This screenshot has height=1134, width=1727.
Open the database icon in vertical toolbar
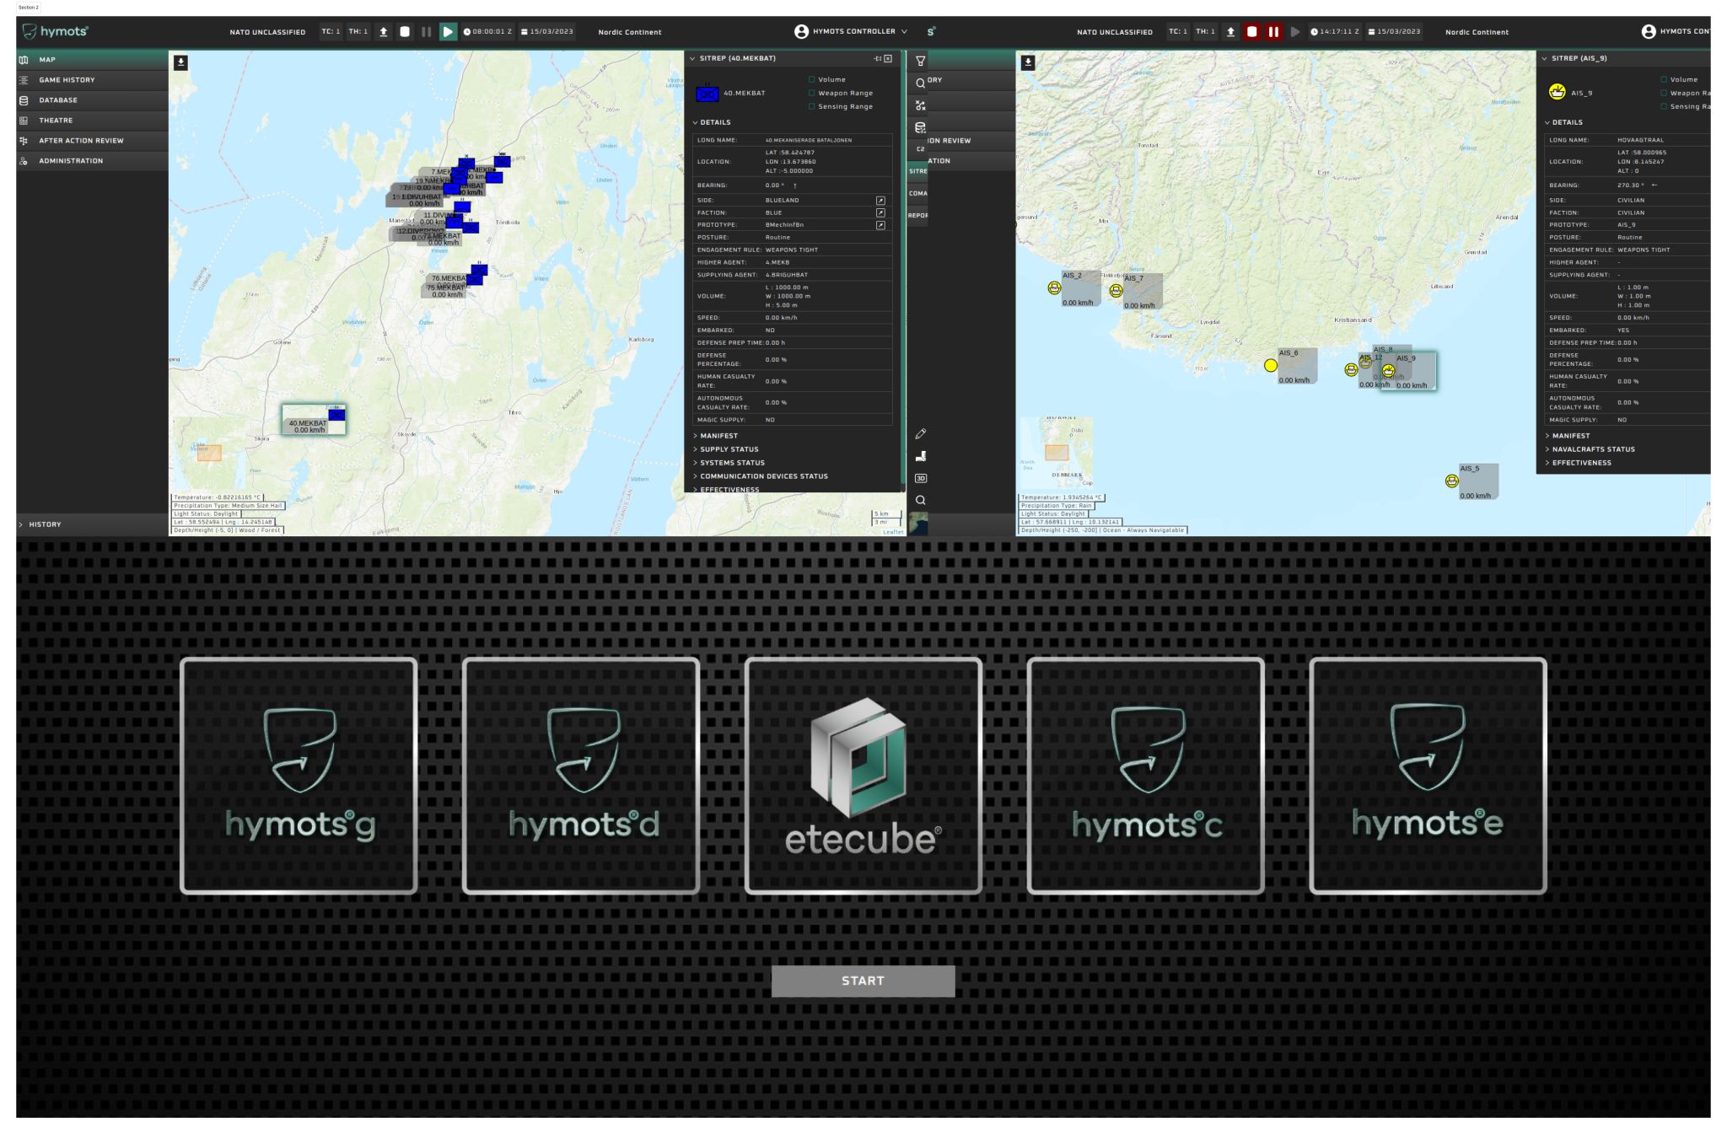pyautogui.click(x=920, y=128)
